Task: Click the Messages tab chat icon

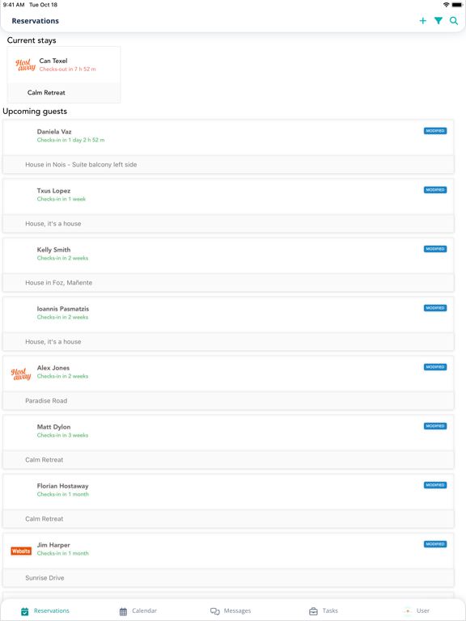Action: click(214, 611)
